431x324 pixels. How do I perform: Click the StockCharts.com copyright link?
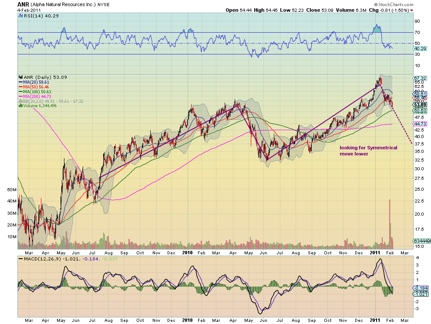394,4
